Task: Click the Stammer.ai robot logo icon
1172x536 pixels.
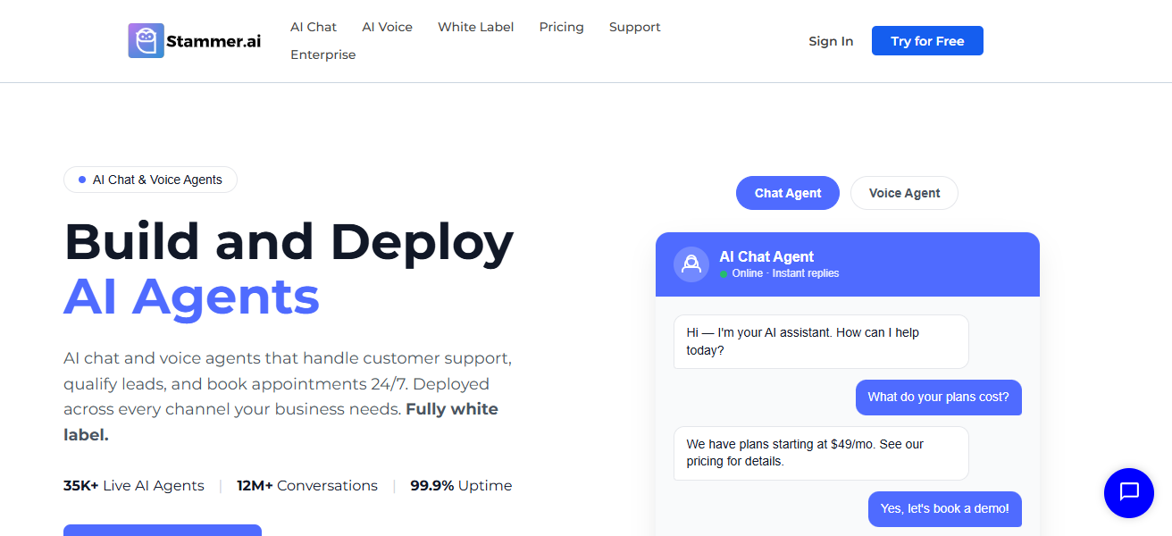Action: (x=146, y=41)
